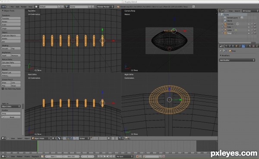Image resolution: width=259 pixels, height=159 pixels.
Task: Click the Camera object icon in outliner
Action: [x=225, y=24]
